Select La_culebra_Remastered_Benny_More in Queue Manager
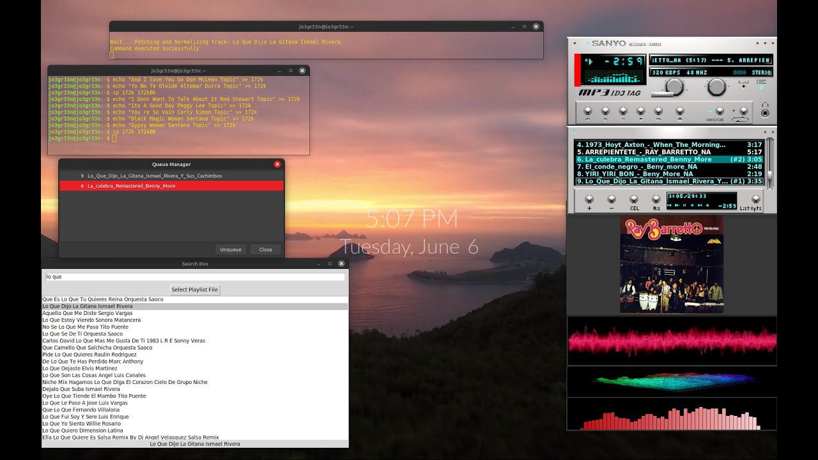 click(x=171, y=186)
